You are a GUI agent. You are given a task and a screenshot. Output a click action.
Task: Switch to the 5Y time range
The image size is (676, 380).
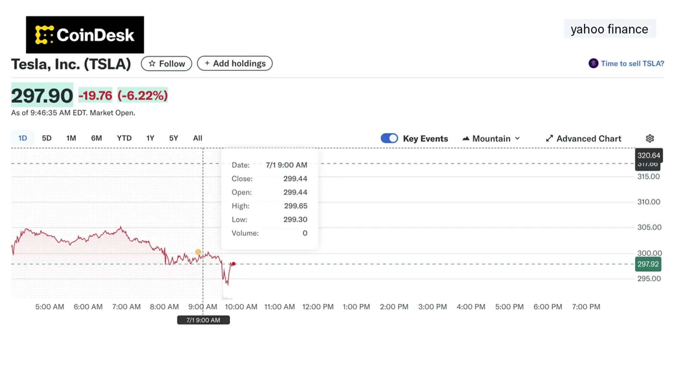[174, 138]
